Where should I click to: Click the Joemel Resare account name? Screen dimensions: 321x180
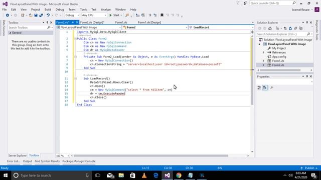click(301, 10)
